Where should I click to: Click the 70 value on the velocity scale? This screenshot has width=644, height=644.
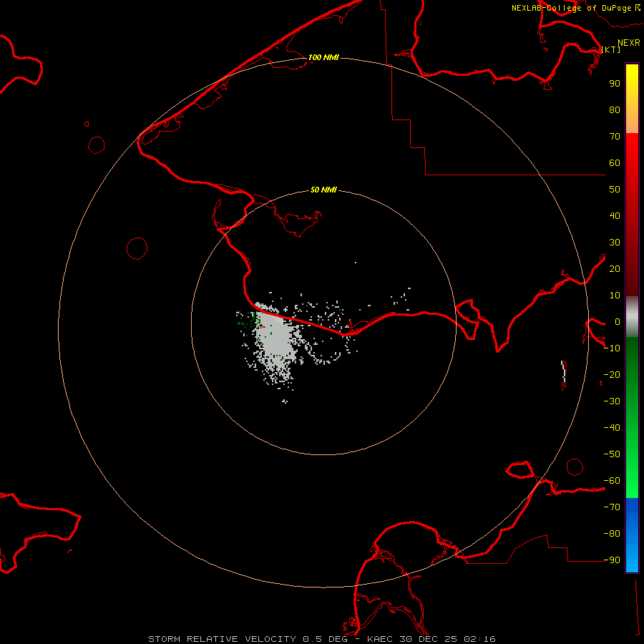(x=615, y=137)
